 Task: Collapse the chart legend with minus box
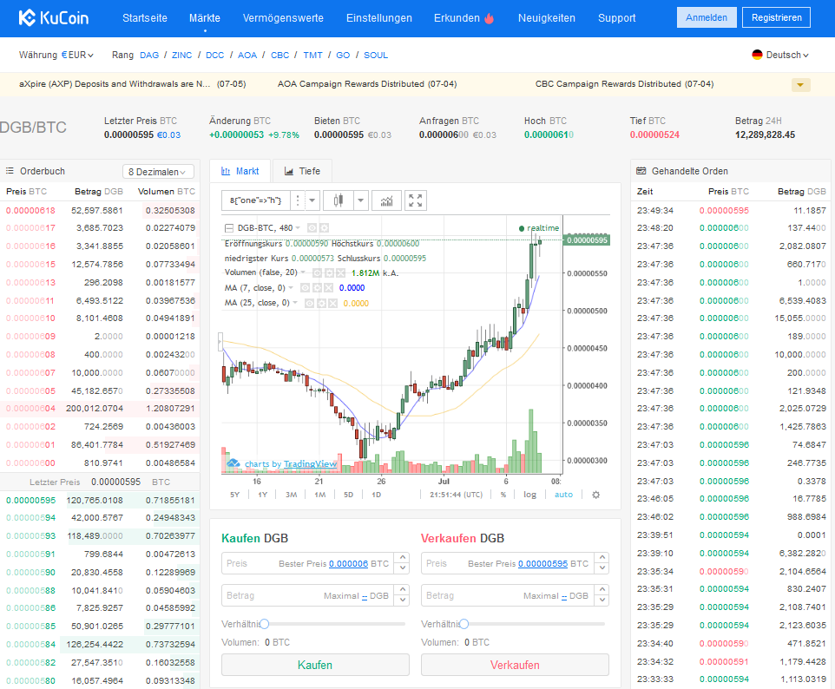pyautogui.click(x=229, y=228)
